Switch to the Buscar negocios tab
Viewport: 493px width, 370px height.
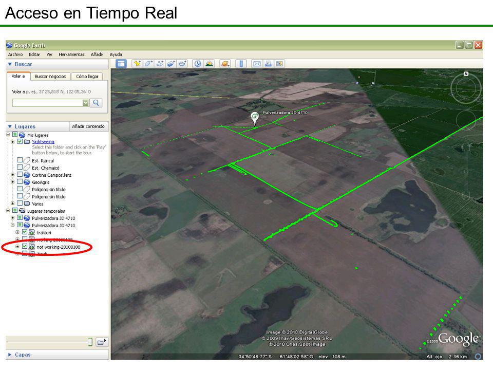[50, 77]
